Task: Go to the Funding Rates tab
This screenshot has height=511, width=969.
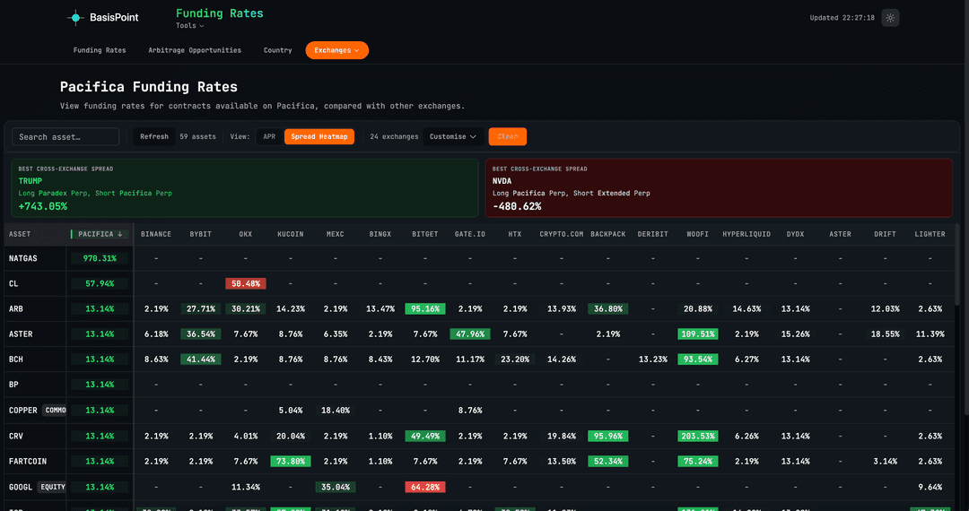Action: pyautogui.click(x=100, y=50)
